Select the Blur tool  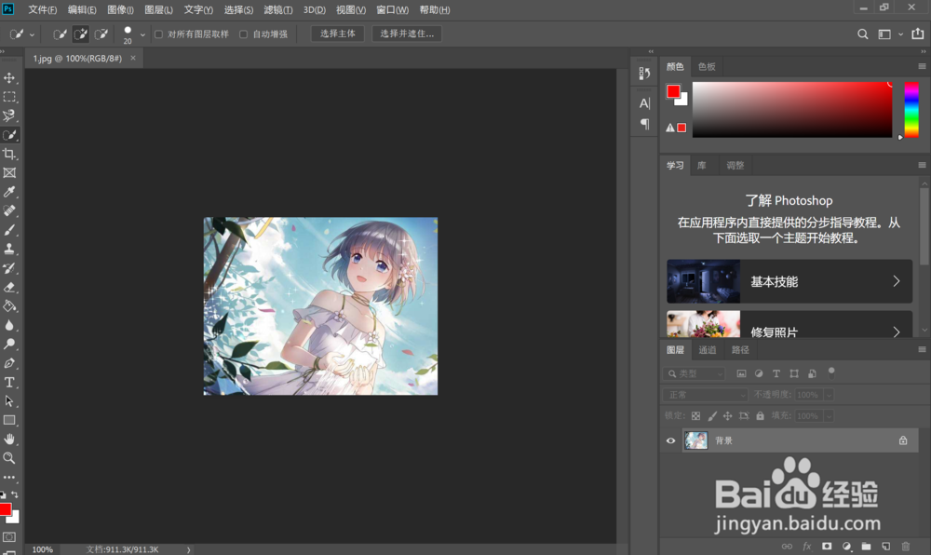point(9,325)
